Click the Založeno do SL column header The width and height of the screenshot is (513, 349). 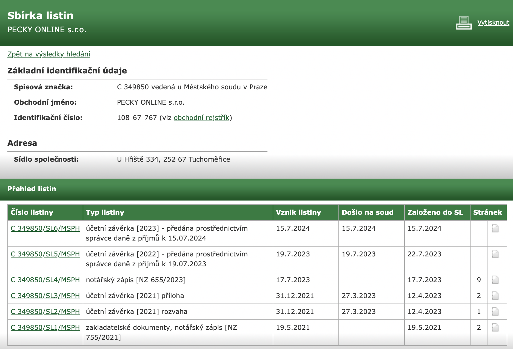437,212
